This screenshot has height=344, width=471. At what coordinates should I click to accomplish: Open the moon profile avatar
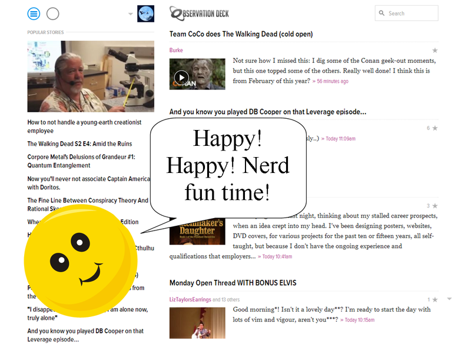145,14
